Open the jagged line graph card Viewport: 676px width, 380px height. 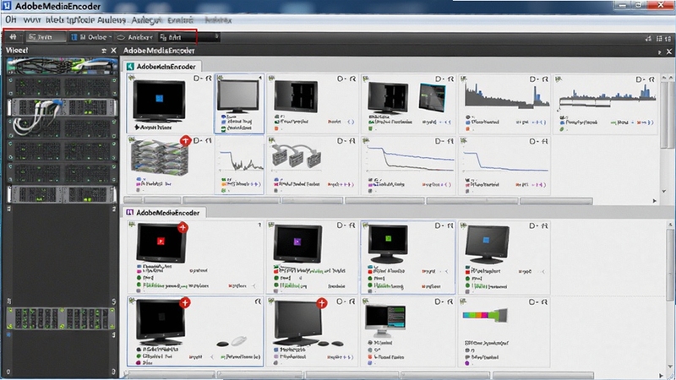tap(239, 165)
